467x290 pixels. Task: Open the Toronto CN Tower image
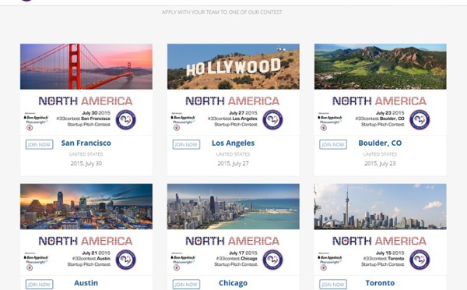click(x=380, y=207)
